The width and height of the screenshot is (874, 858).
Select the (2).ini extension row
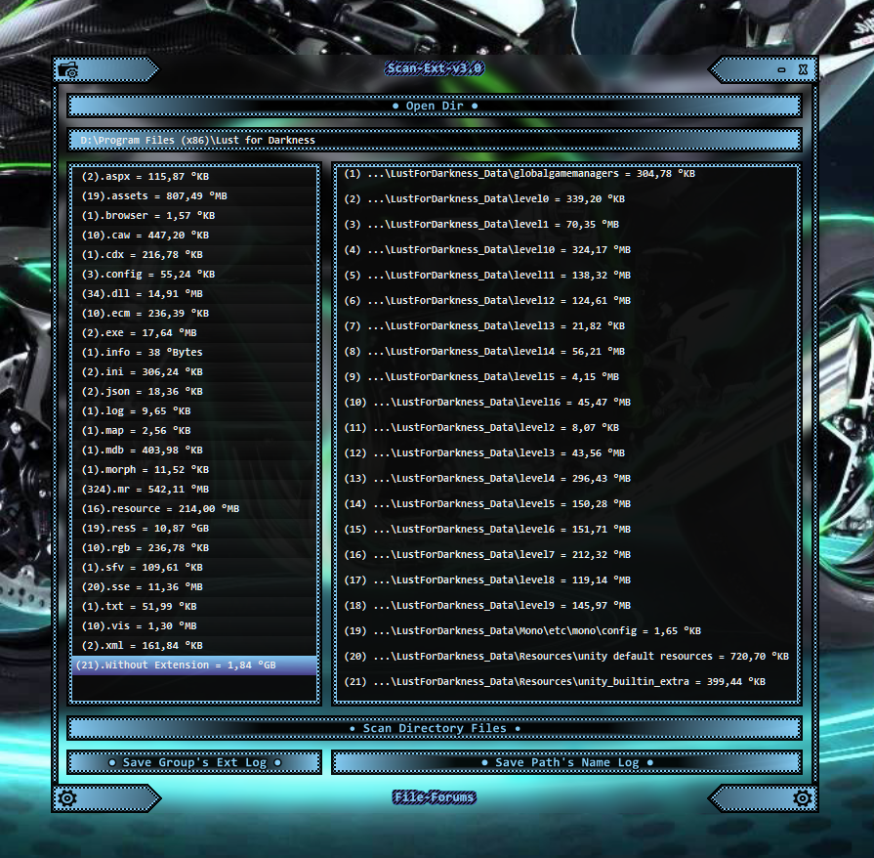tap(194, 371)
